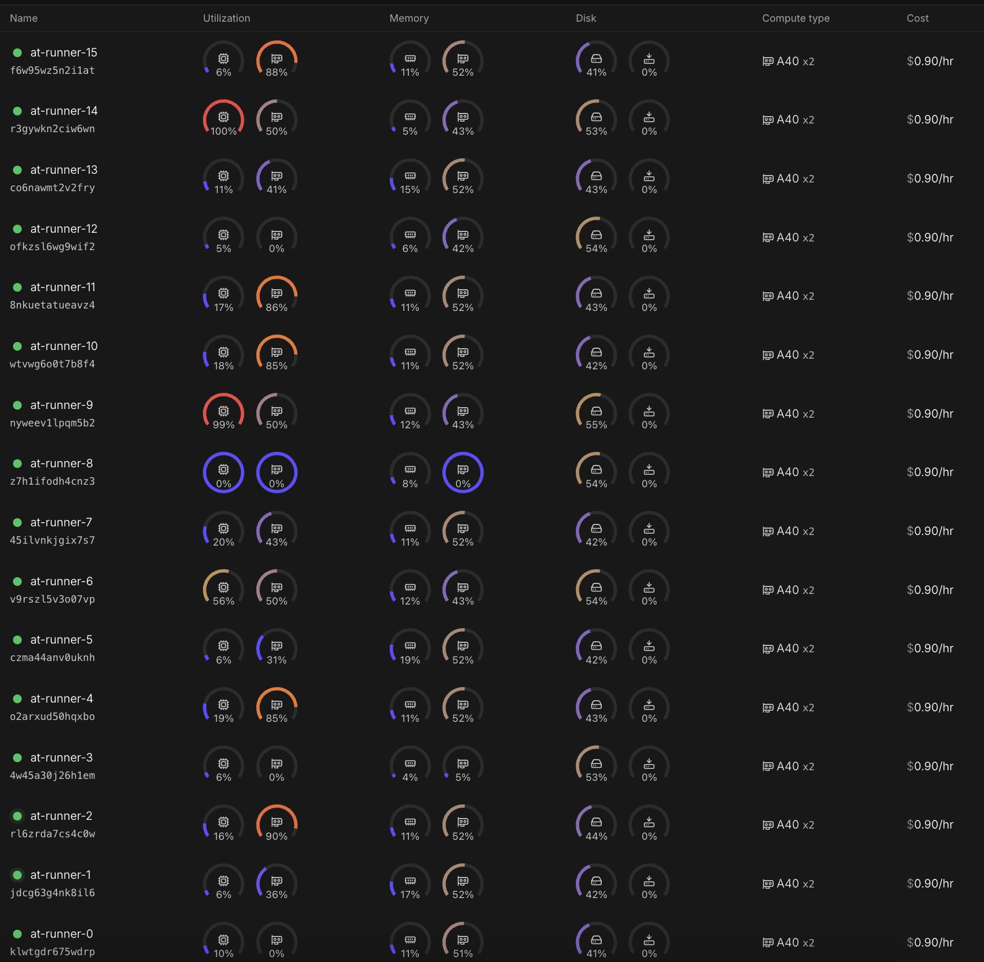
Task: Click pod ID czma44anv0uknh
Action: pyautogui.click(x=52, y=658)
